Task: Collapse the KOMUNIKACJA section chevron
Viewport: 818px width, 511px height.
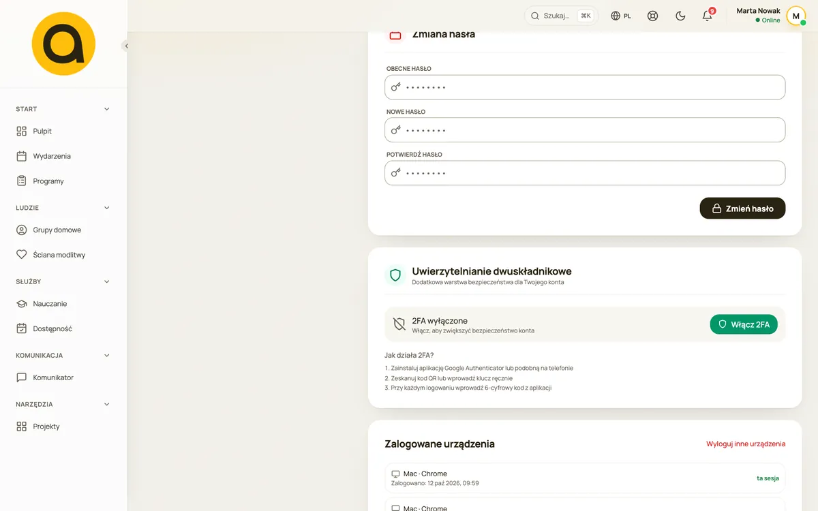Action: pyautogui.click(x=106, y=355)
